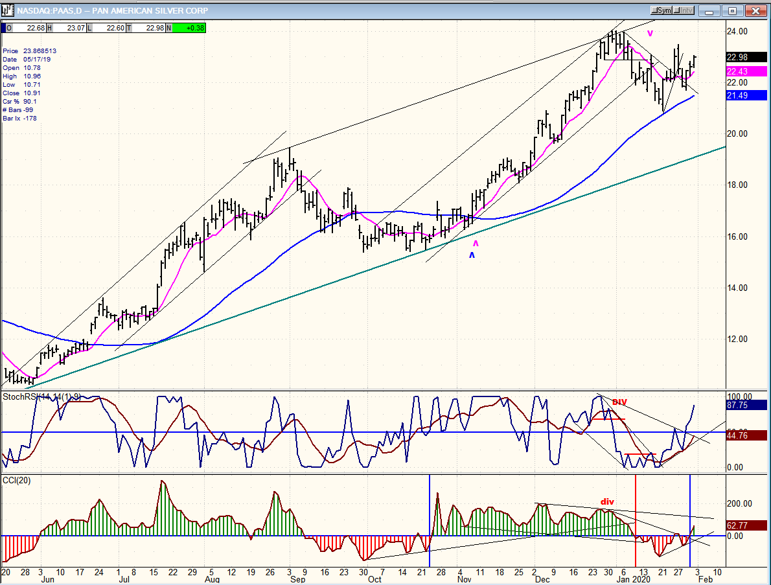Click the Date 05/17/19 readout
Screen dimensions: 771x585
(27, 59)
